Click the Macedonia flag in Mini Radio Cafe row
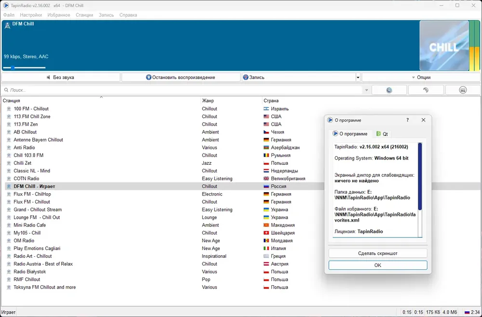 pos(266,225)
